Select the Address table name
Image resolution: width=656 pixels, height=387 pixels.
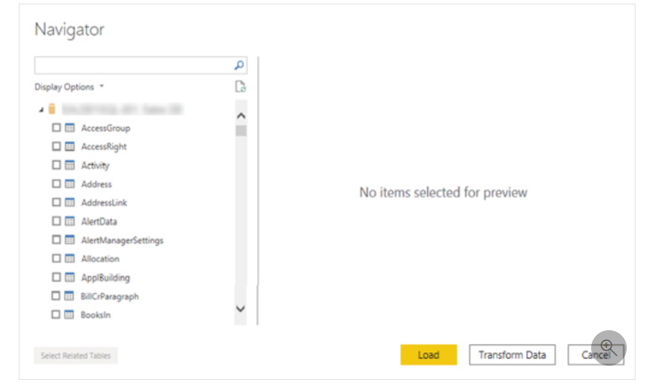pos(96,184)
